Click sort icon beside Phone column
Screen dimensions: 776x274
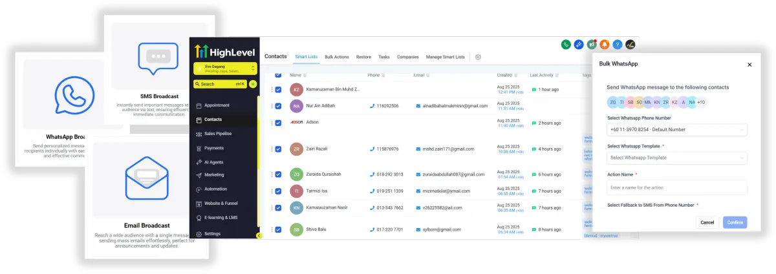coord(385,75)
